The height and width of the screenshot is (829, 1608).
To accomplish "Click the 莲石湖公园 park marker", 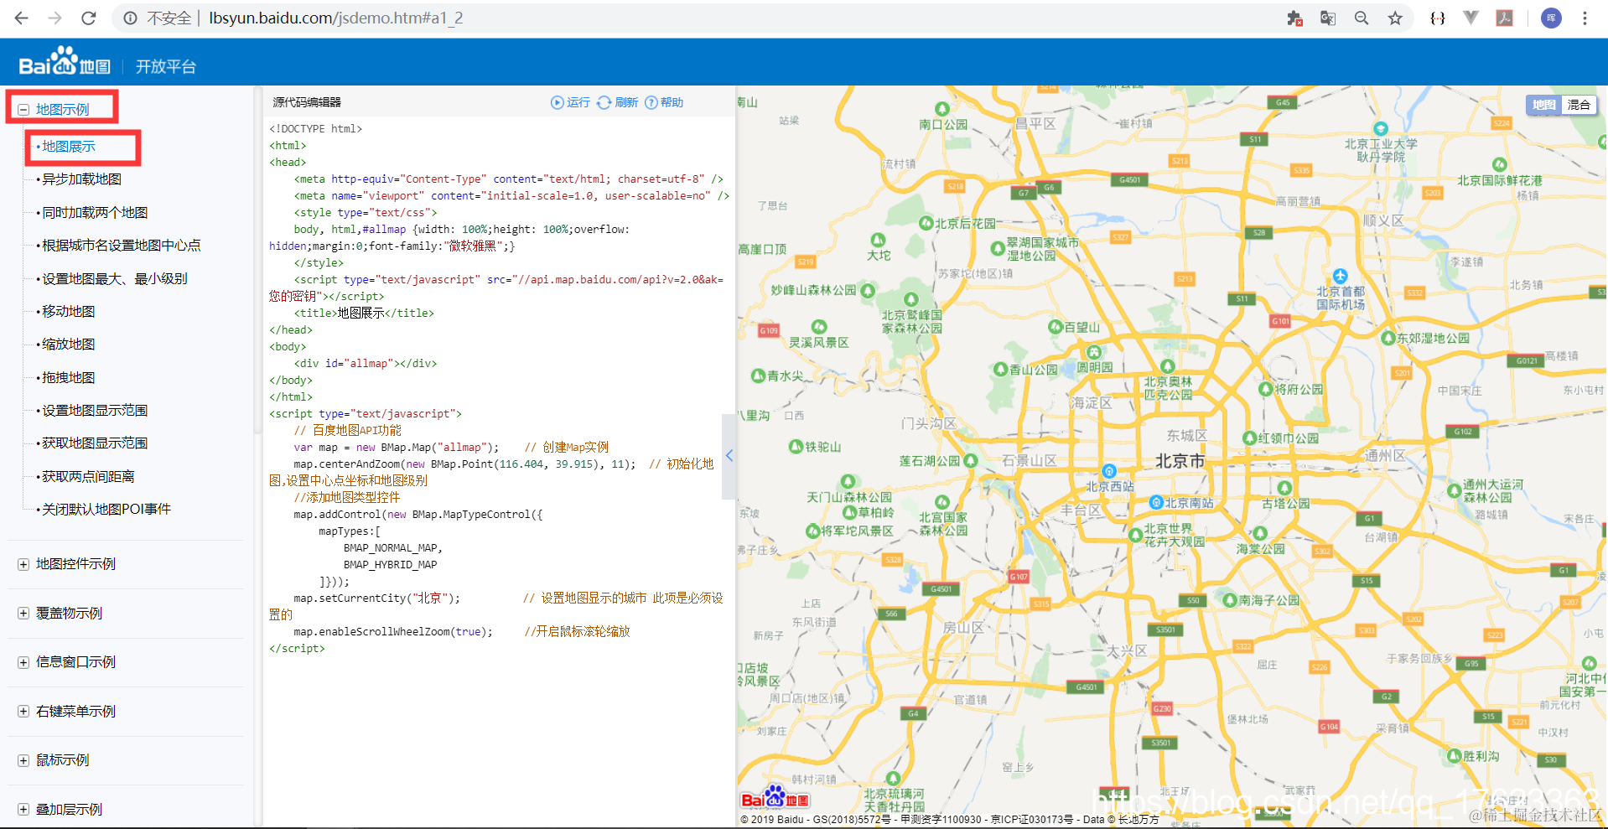I will click(x=970, y=460).
